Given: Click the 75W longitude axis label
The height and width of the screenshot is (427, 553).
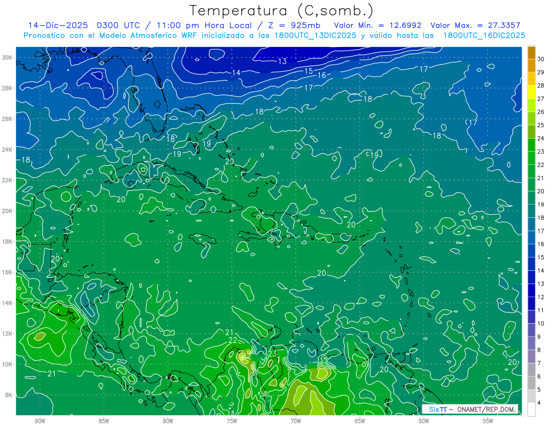Looking at the screenshot, I should tap(232, 421).
